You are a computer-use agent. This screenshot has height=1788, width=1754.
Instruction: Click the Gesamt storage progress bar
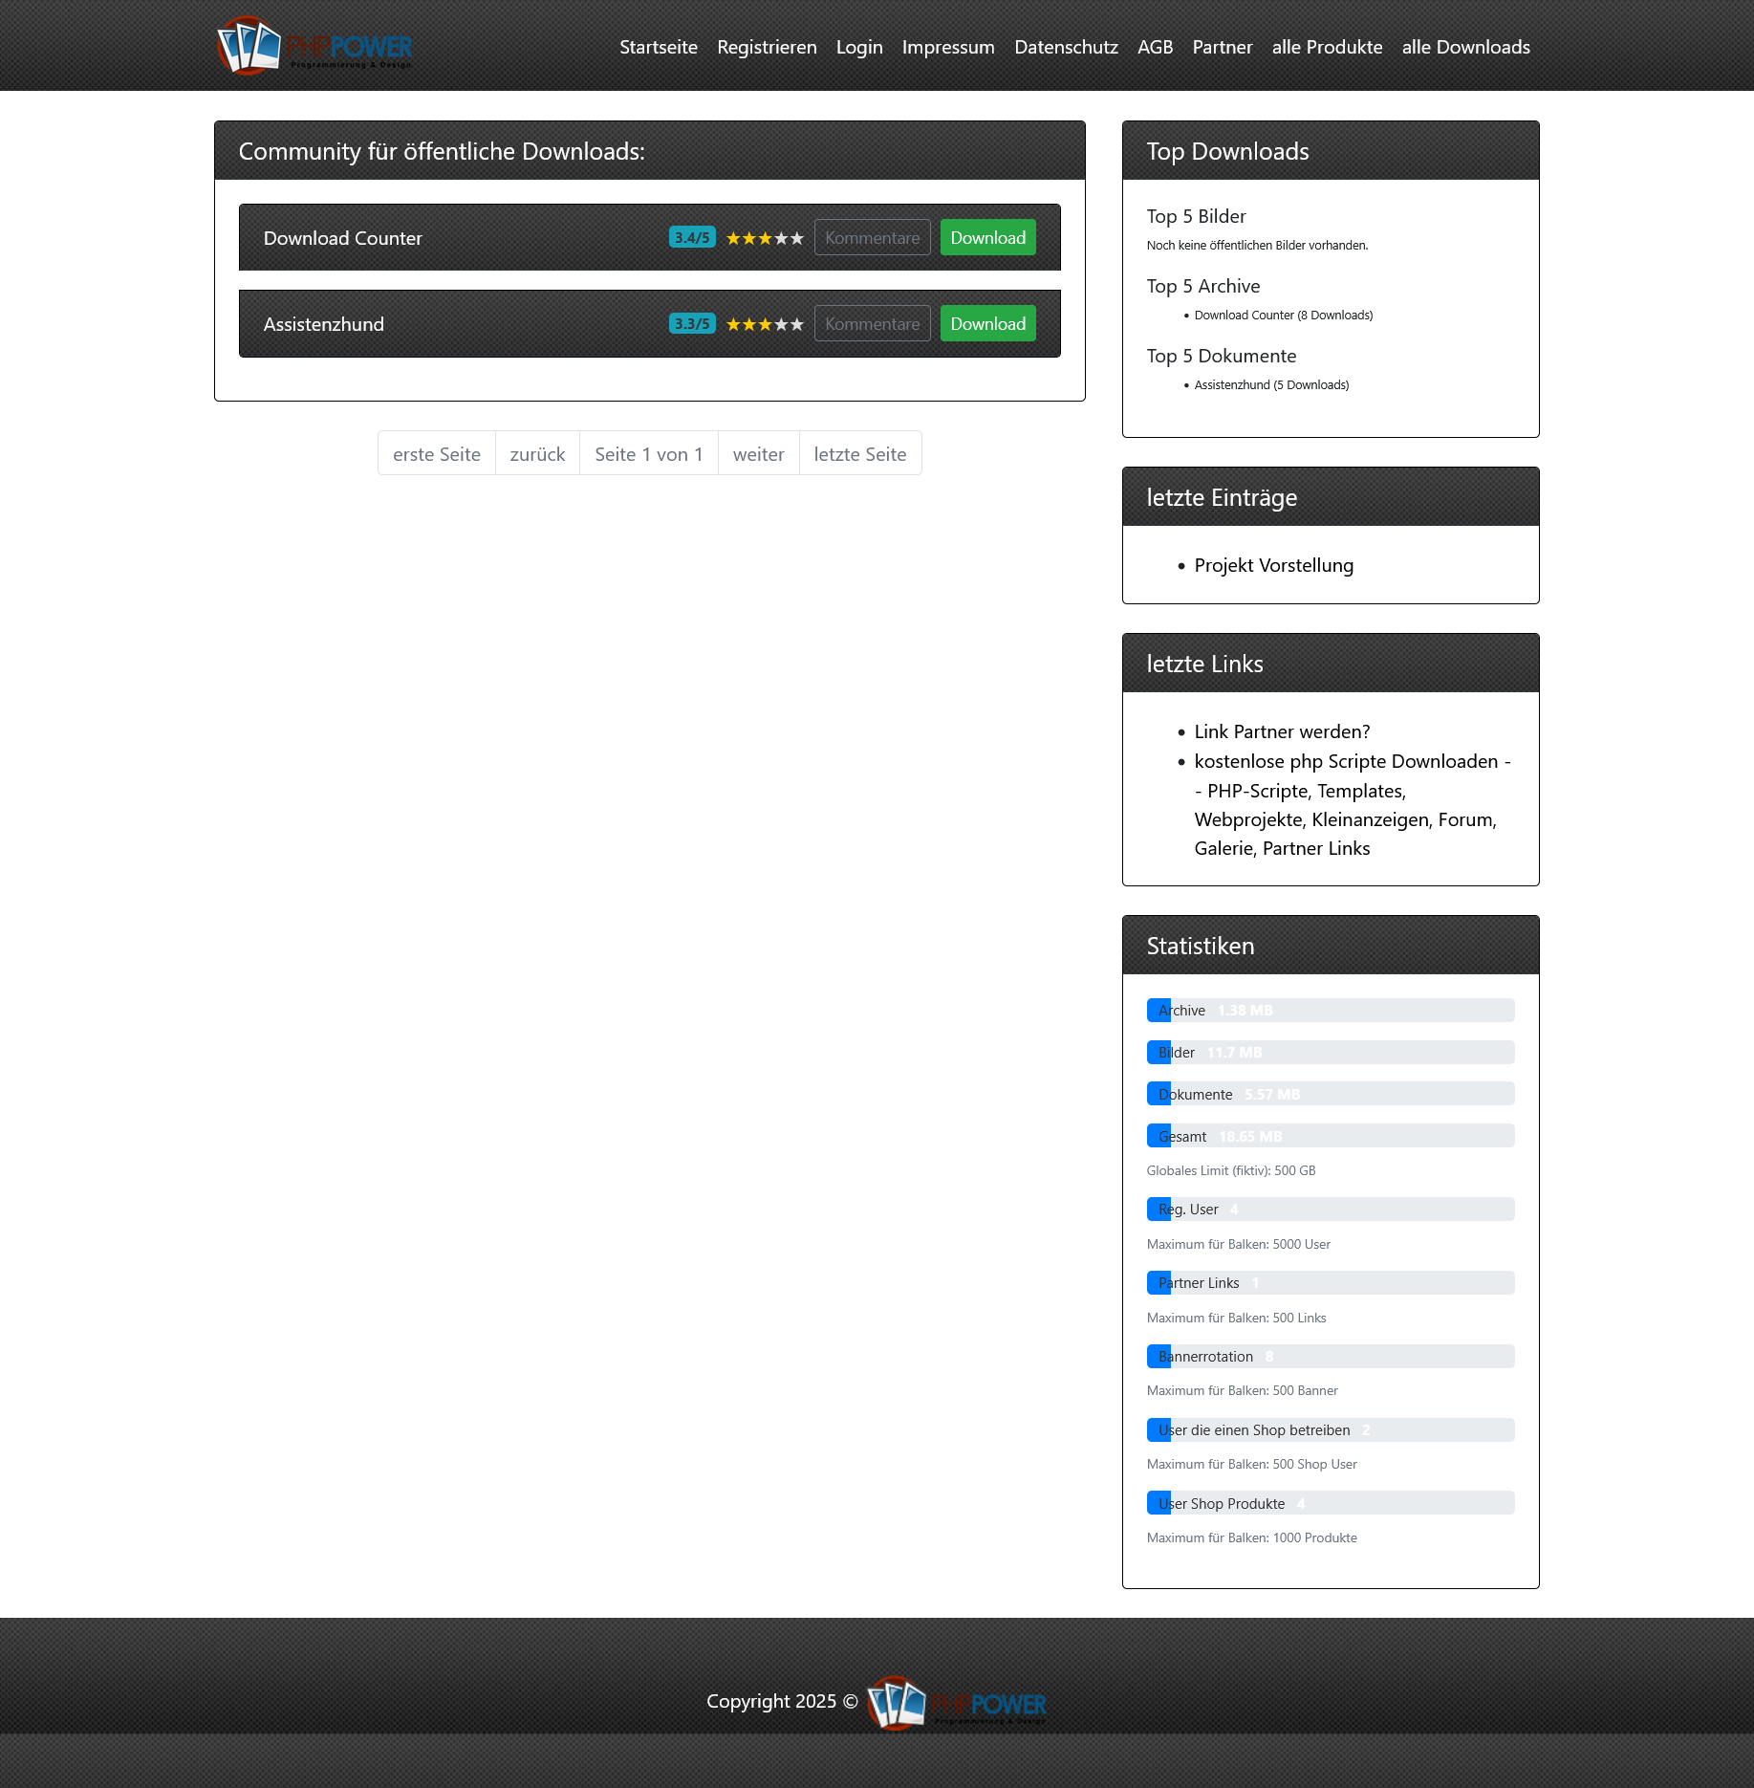tap(1330, 1136)
